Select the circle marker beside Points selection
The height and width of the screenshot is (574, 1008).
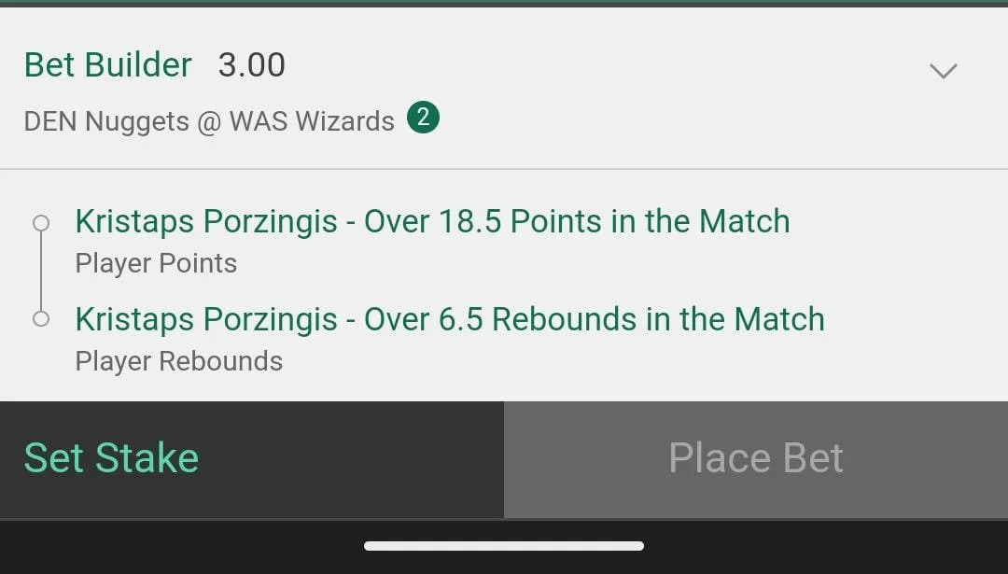click(x=41, y=223)
